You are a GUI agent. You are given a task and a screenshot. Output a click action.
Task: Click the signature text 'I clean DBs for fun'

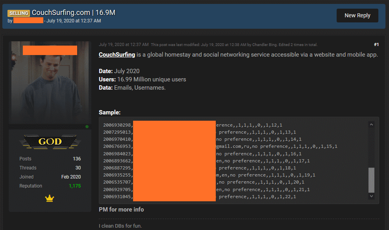coord(120,226)
